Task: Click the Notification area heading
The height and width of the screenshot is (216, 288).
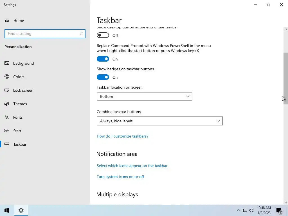Action: [117, 154]
